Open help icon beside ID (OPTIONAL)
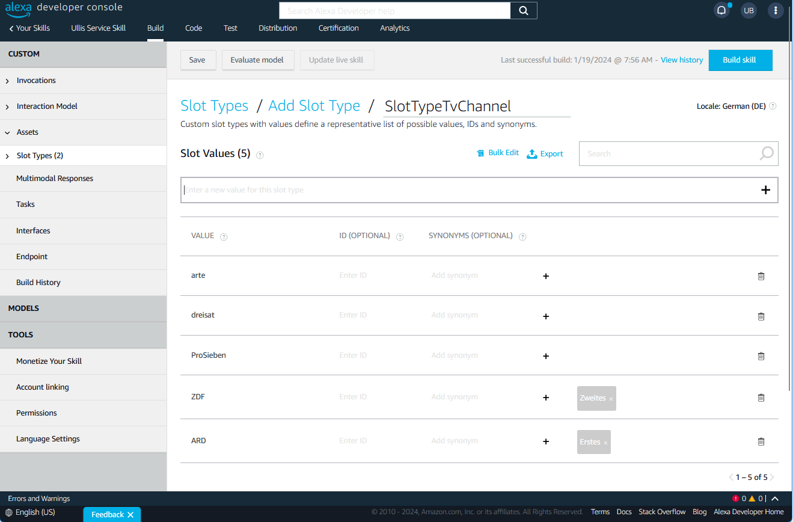Viewport: 793px width, 522px height. pos(400,236)
